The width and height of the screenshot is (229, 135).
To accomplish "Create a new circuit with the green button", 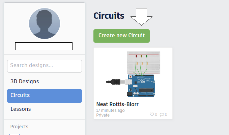I will click(x=121, y=36).
